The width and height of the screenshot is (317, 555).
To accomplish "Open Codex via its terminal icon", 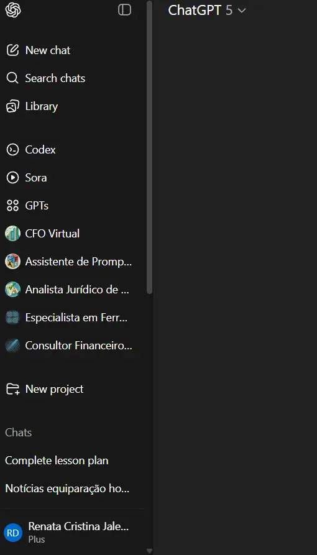I will click(x=12, y=150).
